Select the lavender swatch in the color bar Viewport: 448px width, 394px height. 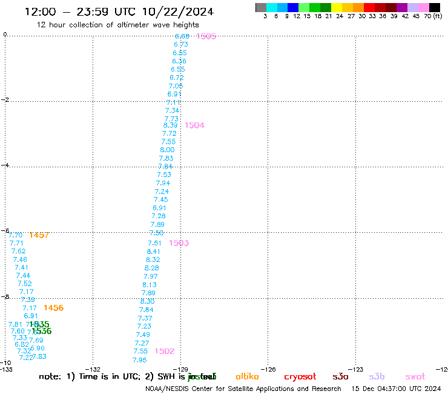[x=413, y=7]
